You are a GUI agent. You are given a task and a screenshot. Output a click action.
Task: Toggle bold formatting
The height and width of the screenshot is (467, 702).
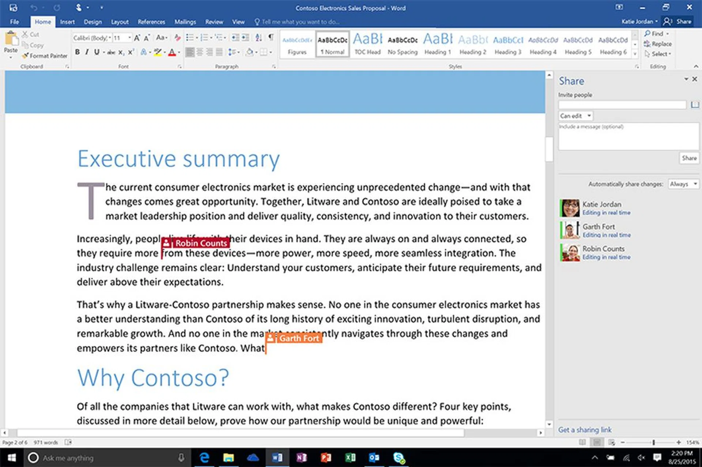point(77,52)
